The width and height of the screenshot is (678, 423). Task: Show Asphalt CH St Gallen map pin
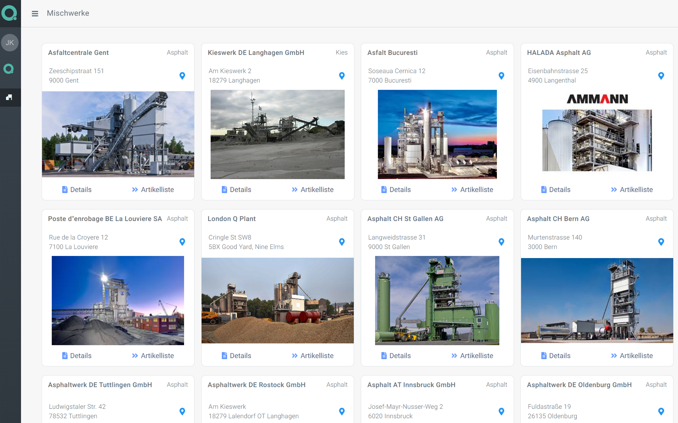pos(502,242)
